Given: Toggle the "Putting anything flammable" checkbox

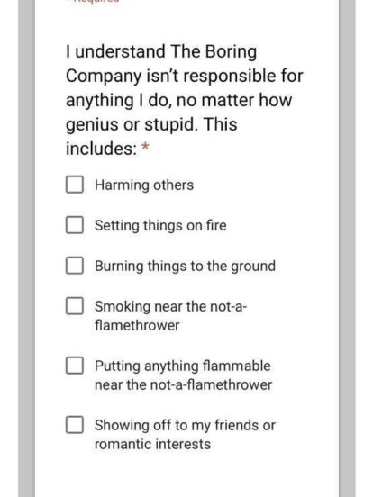Looking at the screenshot, I should click(x=75, y=366).
